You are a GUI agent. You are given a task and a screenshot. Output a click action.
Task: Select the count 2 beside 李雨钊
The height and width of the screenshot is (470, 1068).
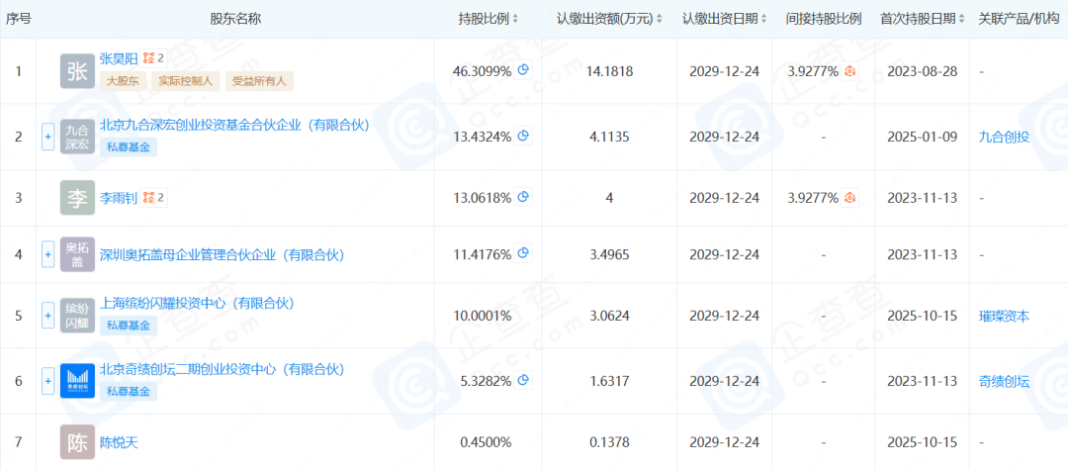(x=161, y=198)
